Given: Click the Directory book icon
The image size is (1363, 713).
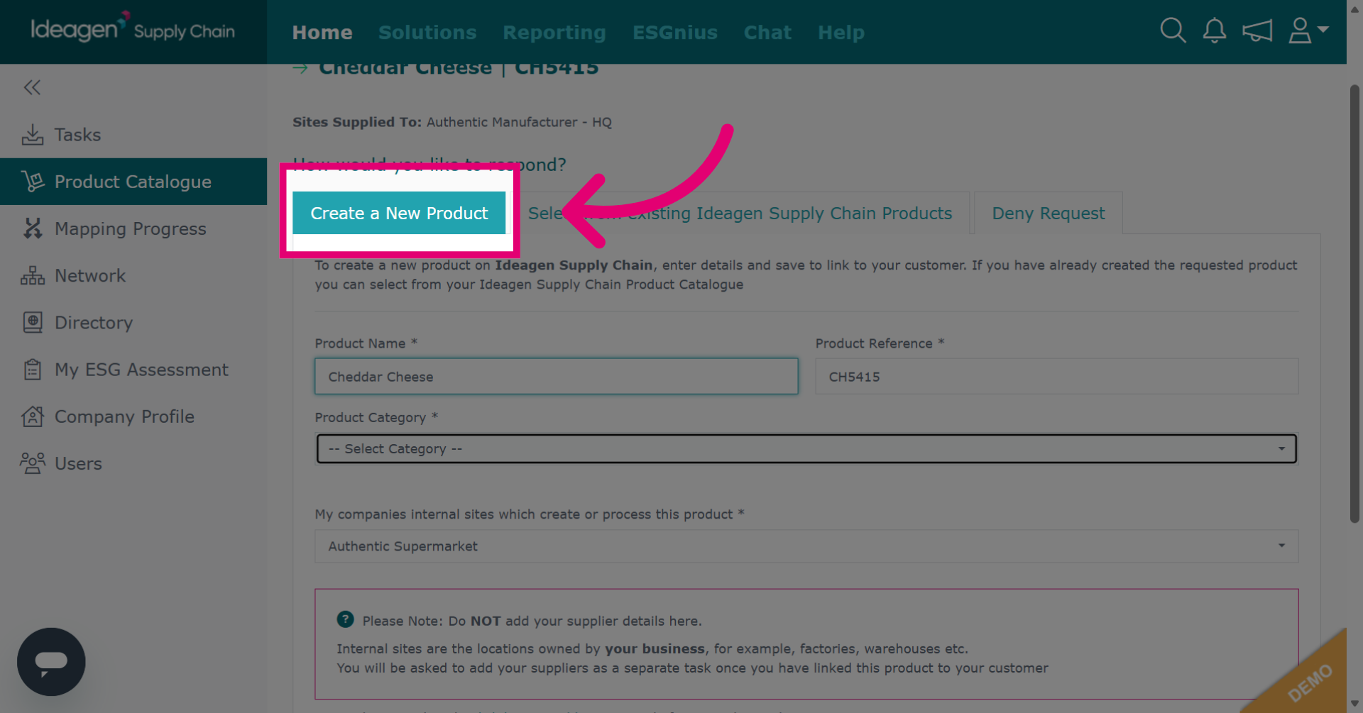Looking at the screenshot, I should coord(33,322).
